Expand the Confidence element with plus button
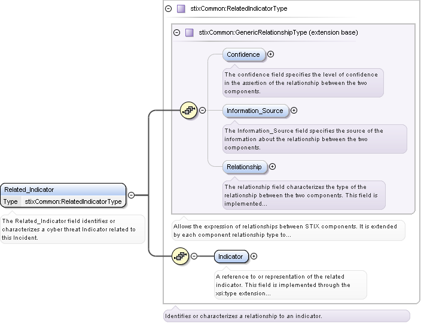 (x=271, y=54)
